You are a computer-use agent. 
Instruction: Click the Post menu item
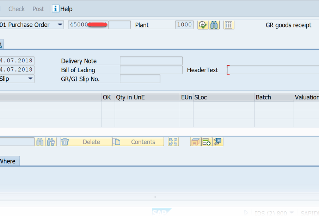38,9
